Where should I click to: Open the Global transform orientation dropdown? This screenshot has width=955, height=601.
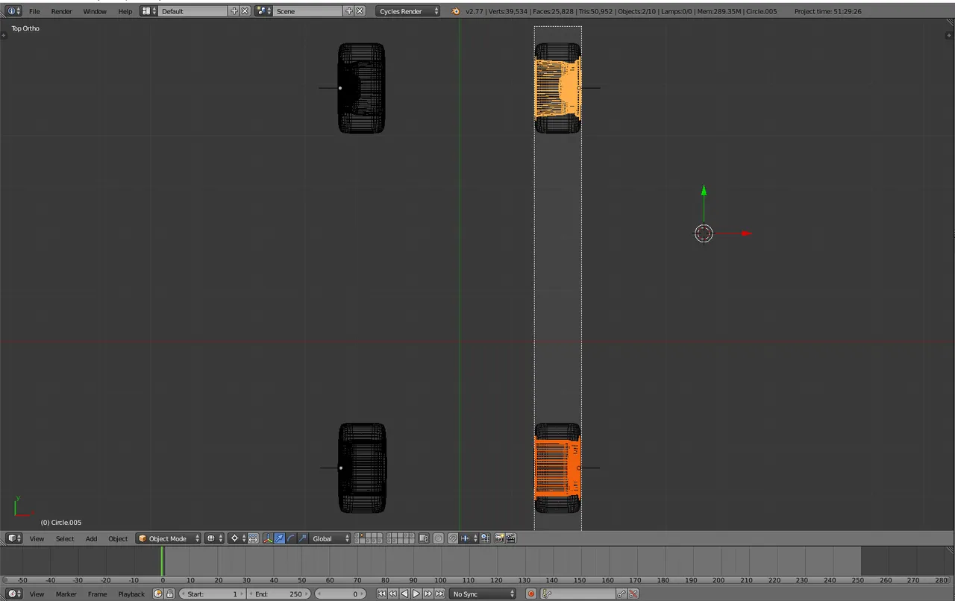[x=329, y=538]
